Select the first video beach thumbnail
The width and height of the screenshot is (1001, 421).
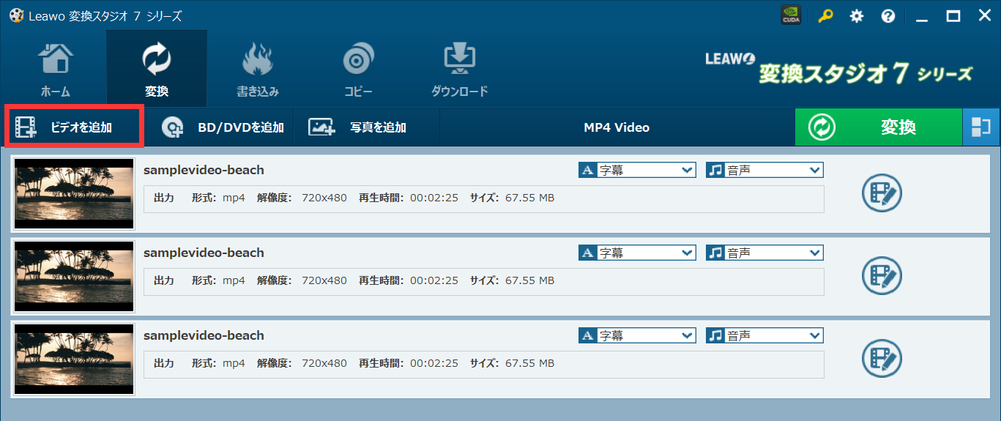pyautogui.click(x=75, y=194)
